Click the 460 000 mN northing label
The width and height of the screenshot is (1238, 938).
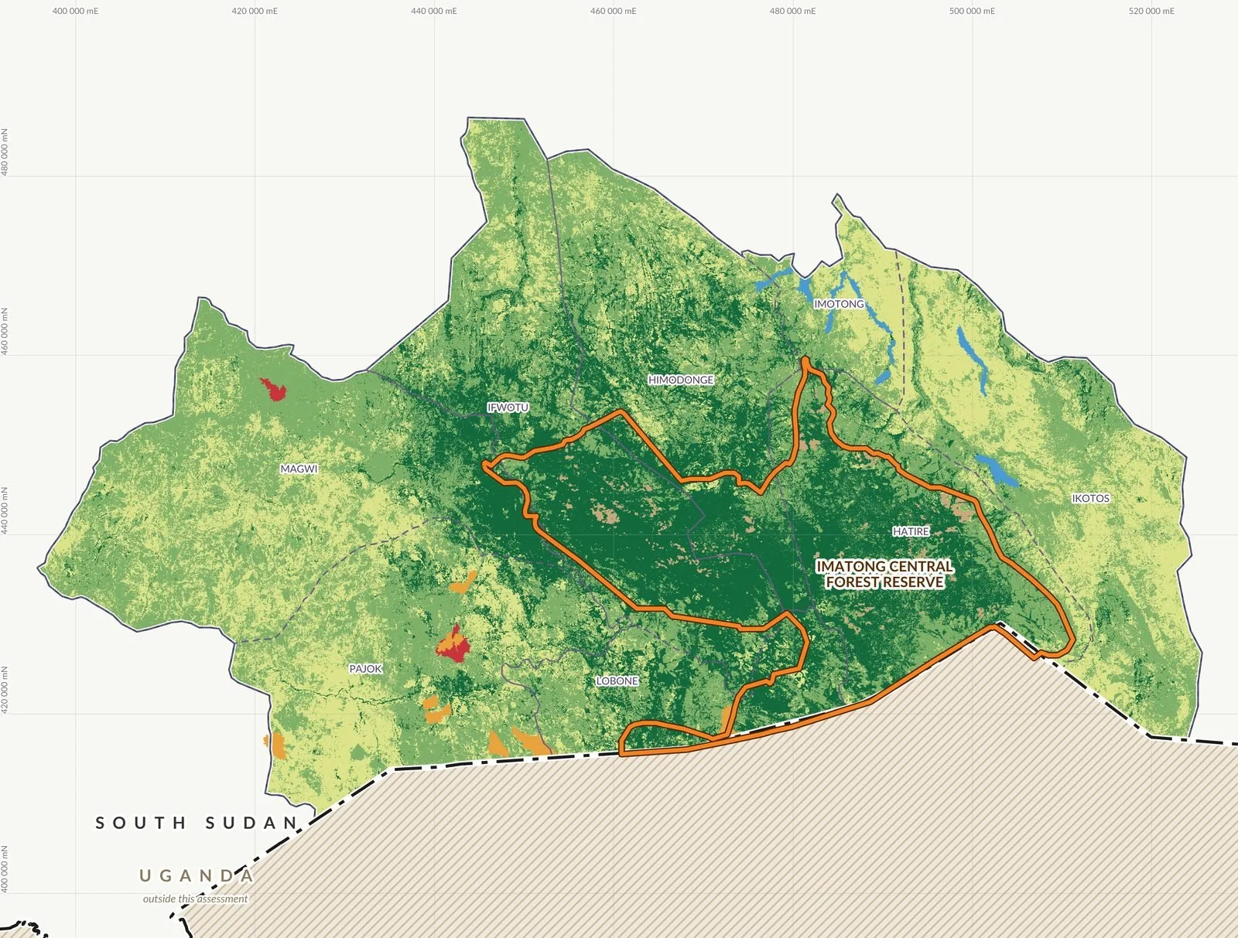(x=5, y=332)
